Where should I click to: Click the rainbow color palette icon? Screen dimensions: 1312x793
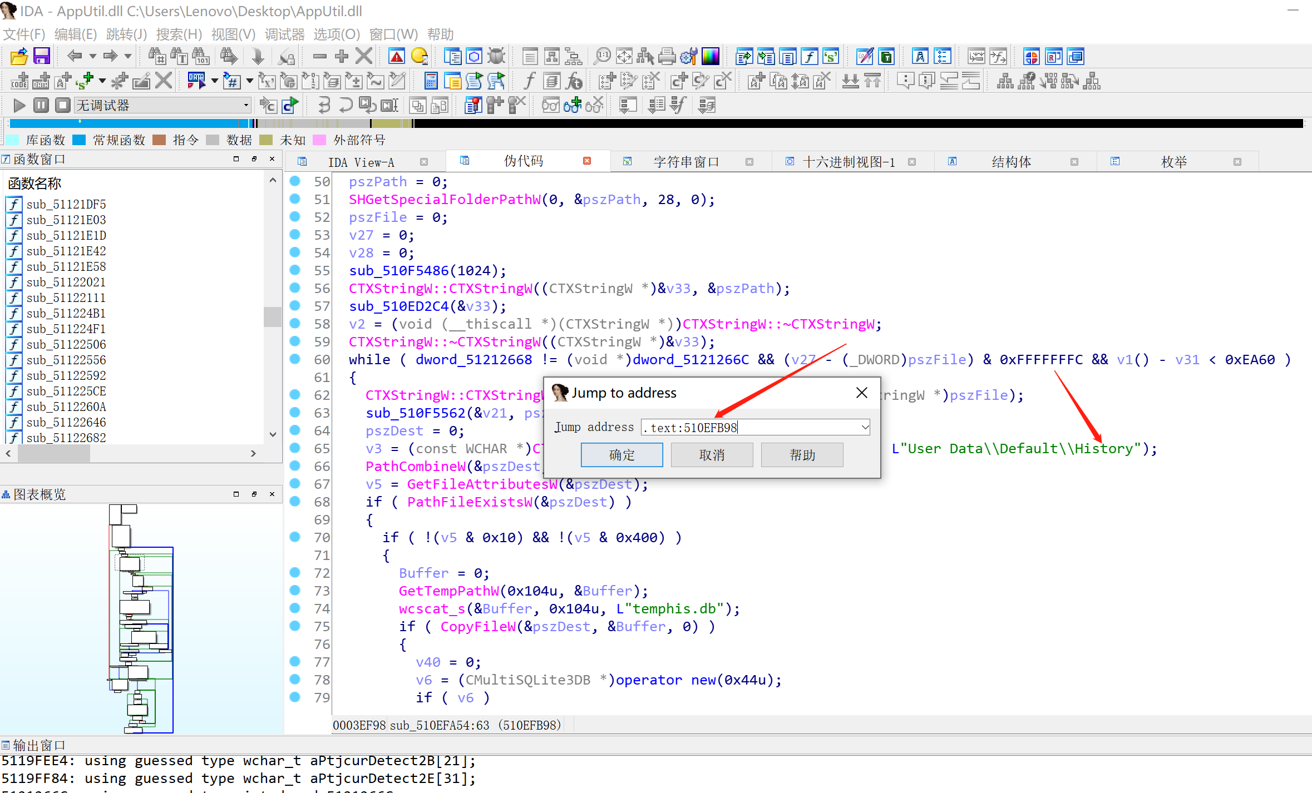pyautogui.click(x=711, y=56)
